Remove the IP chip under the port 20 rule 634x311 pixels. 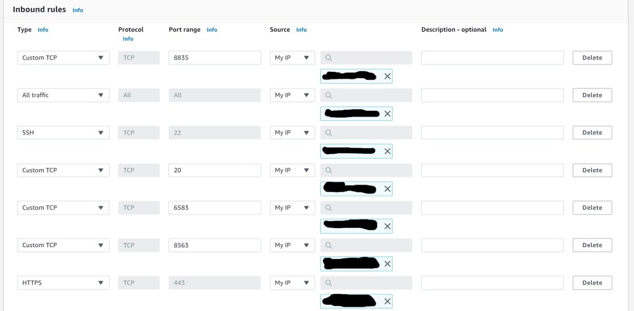388,189
